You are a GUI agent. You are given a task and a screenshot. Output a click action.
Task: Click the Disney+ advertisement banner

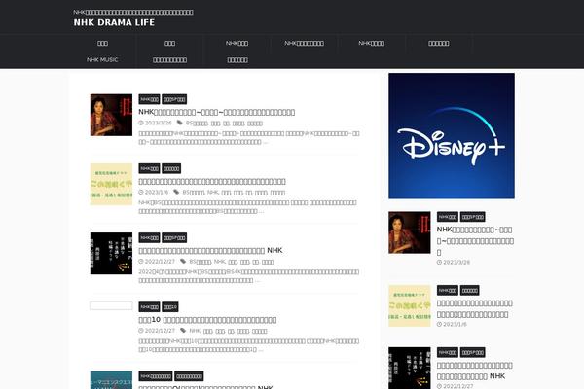pos(452,136)
